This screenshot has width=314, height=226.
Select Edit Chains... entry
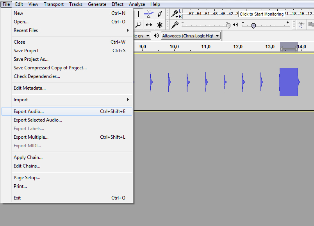(67, 166)
